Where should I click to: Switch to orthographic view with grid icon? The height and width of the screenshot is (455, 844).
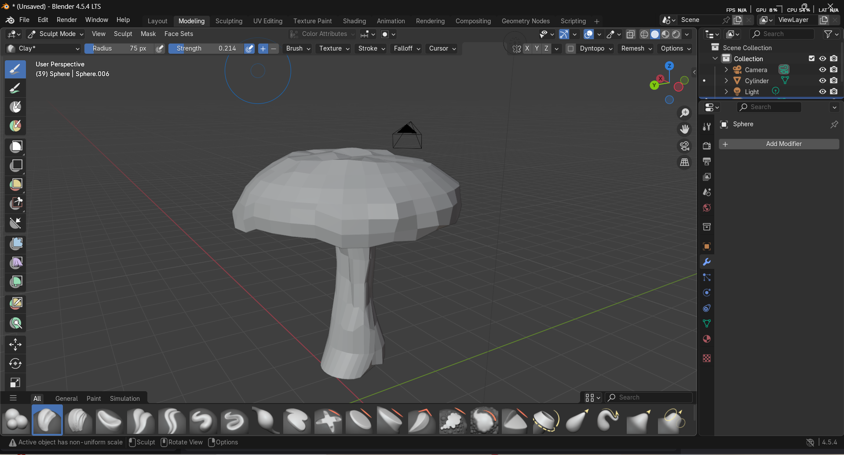(684, 162)
